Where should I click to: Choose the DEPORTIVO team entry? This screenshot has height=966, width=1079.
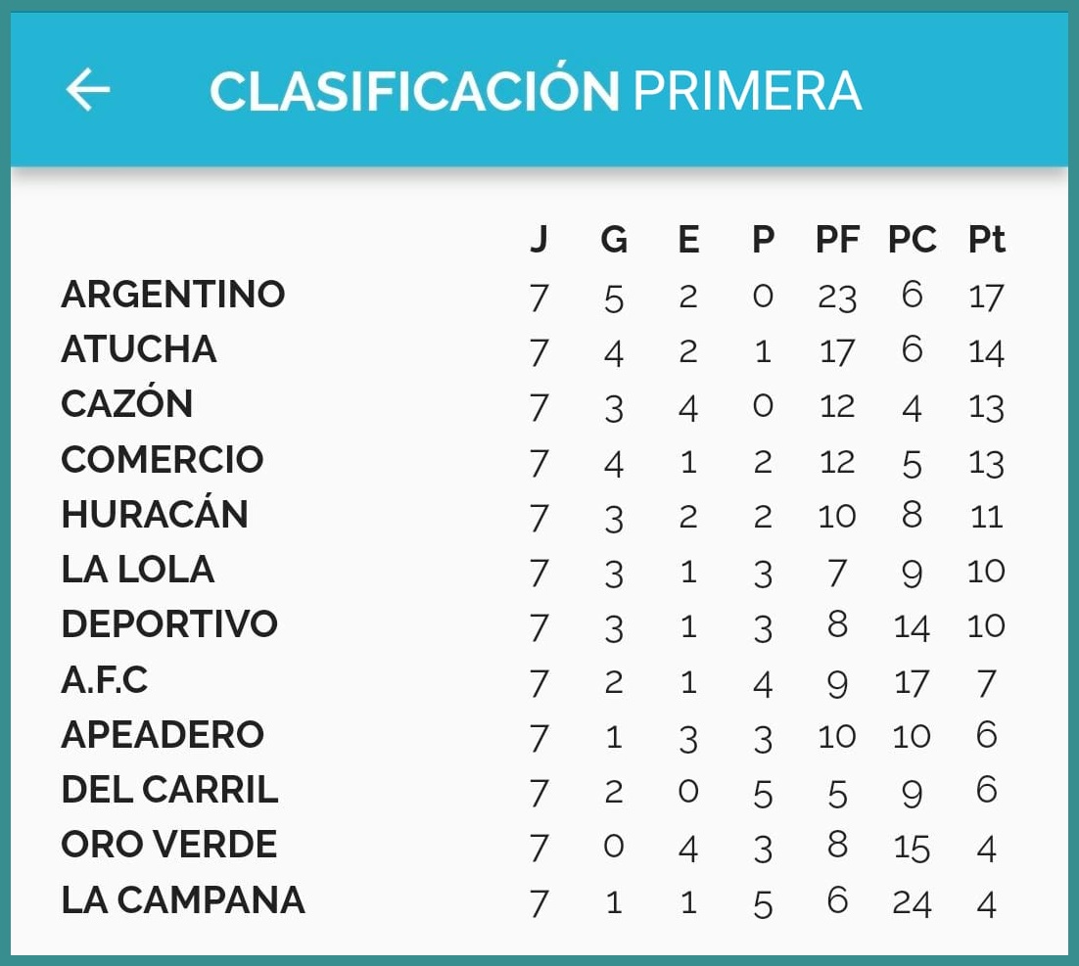169,623
